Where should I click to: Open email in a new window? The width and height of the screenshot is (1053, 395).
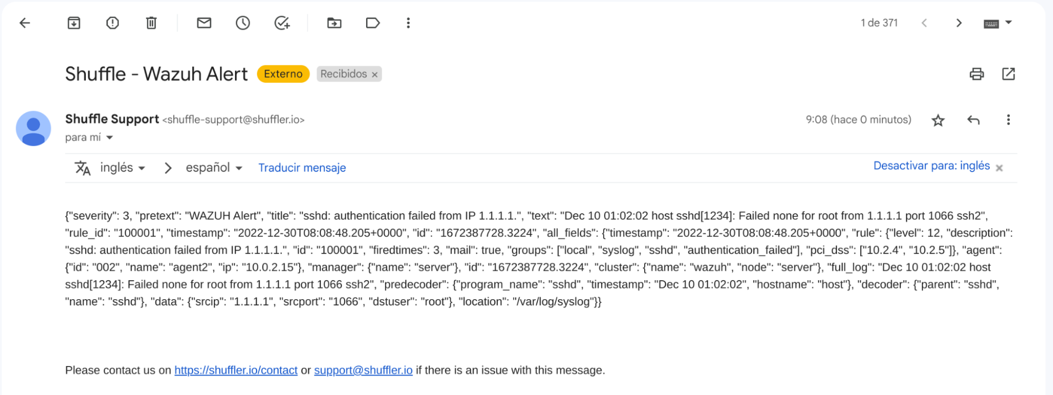[1008, 74]
